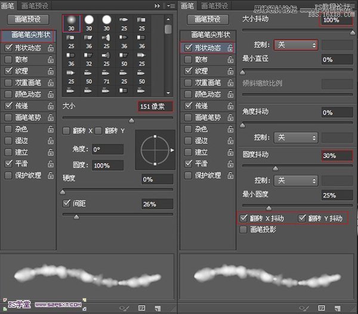The image size is (358, 314).
Task: Toggle 平滑 smoothing checkbox in right panel
Action: (x=188, y=164)
